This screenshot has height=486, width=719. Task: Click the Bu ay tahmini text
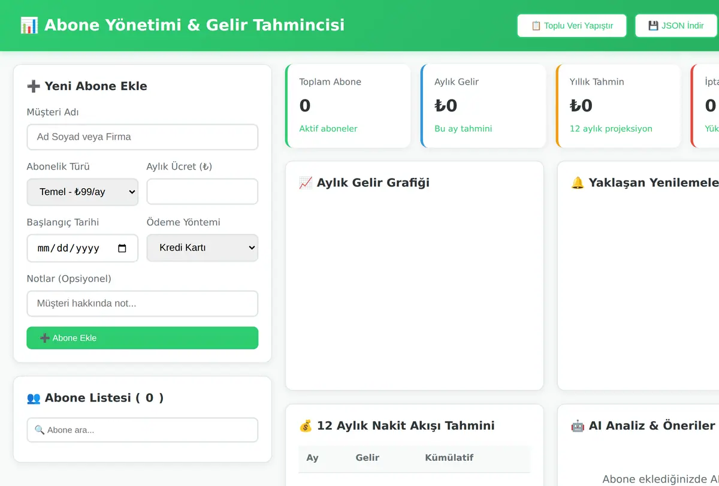tap(463, 129)
